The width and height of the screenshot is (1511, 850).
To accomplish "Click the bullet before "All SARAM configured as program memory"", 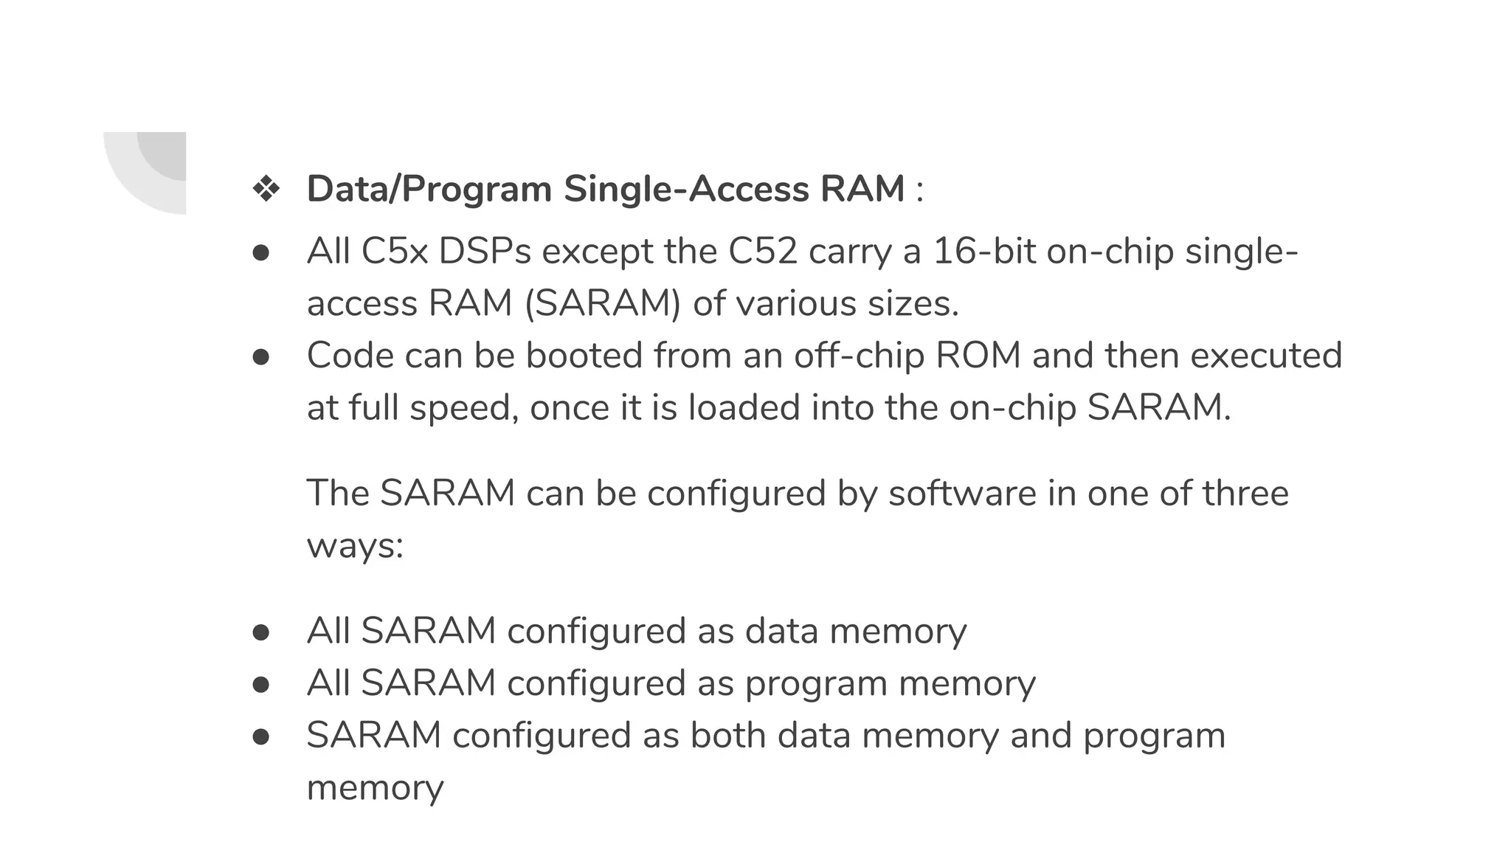I will pyautogui.click(x=260, y=685).
